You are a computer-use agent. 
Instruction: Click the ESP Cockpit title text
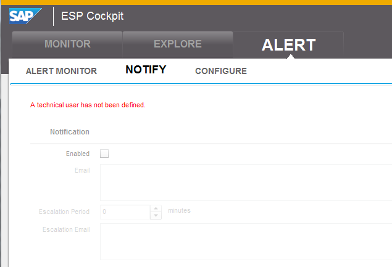[x=92, y=16]
